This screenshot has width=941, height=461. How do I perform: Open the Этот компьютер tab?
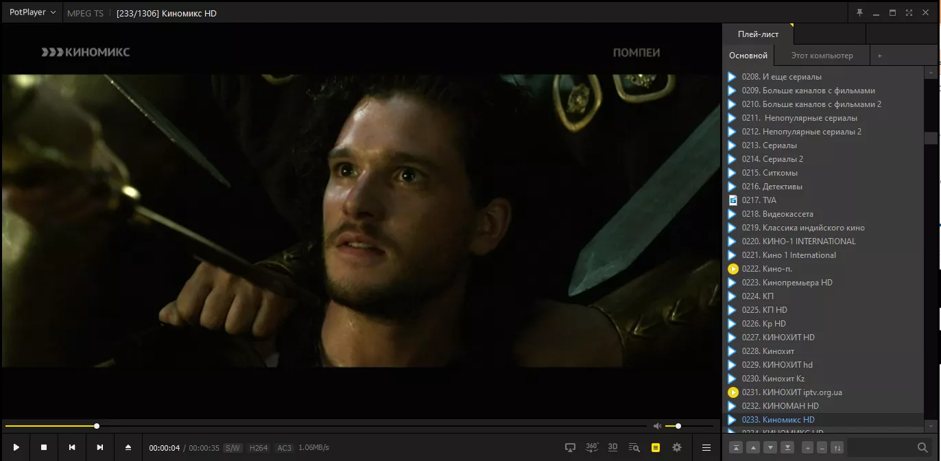(822, 56)
